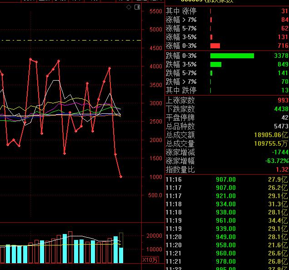289x270 pixels.
Task: Click the 934.00 tick value
Action: [x=226, y=204]
